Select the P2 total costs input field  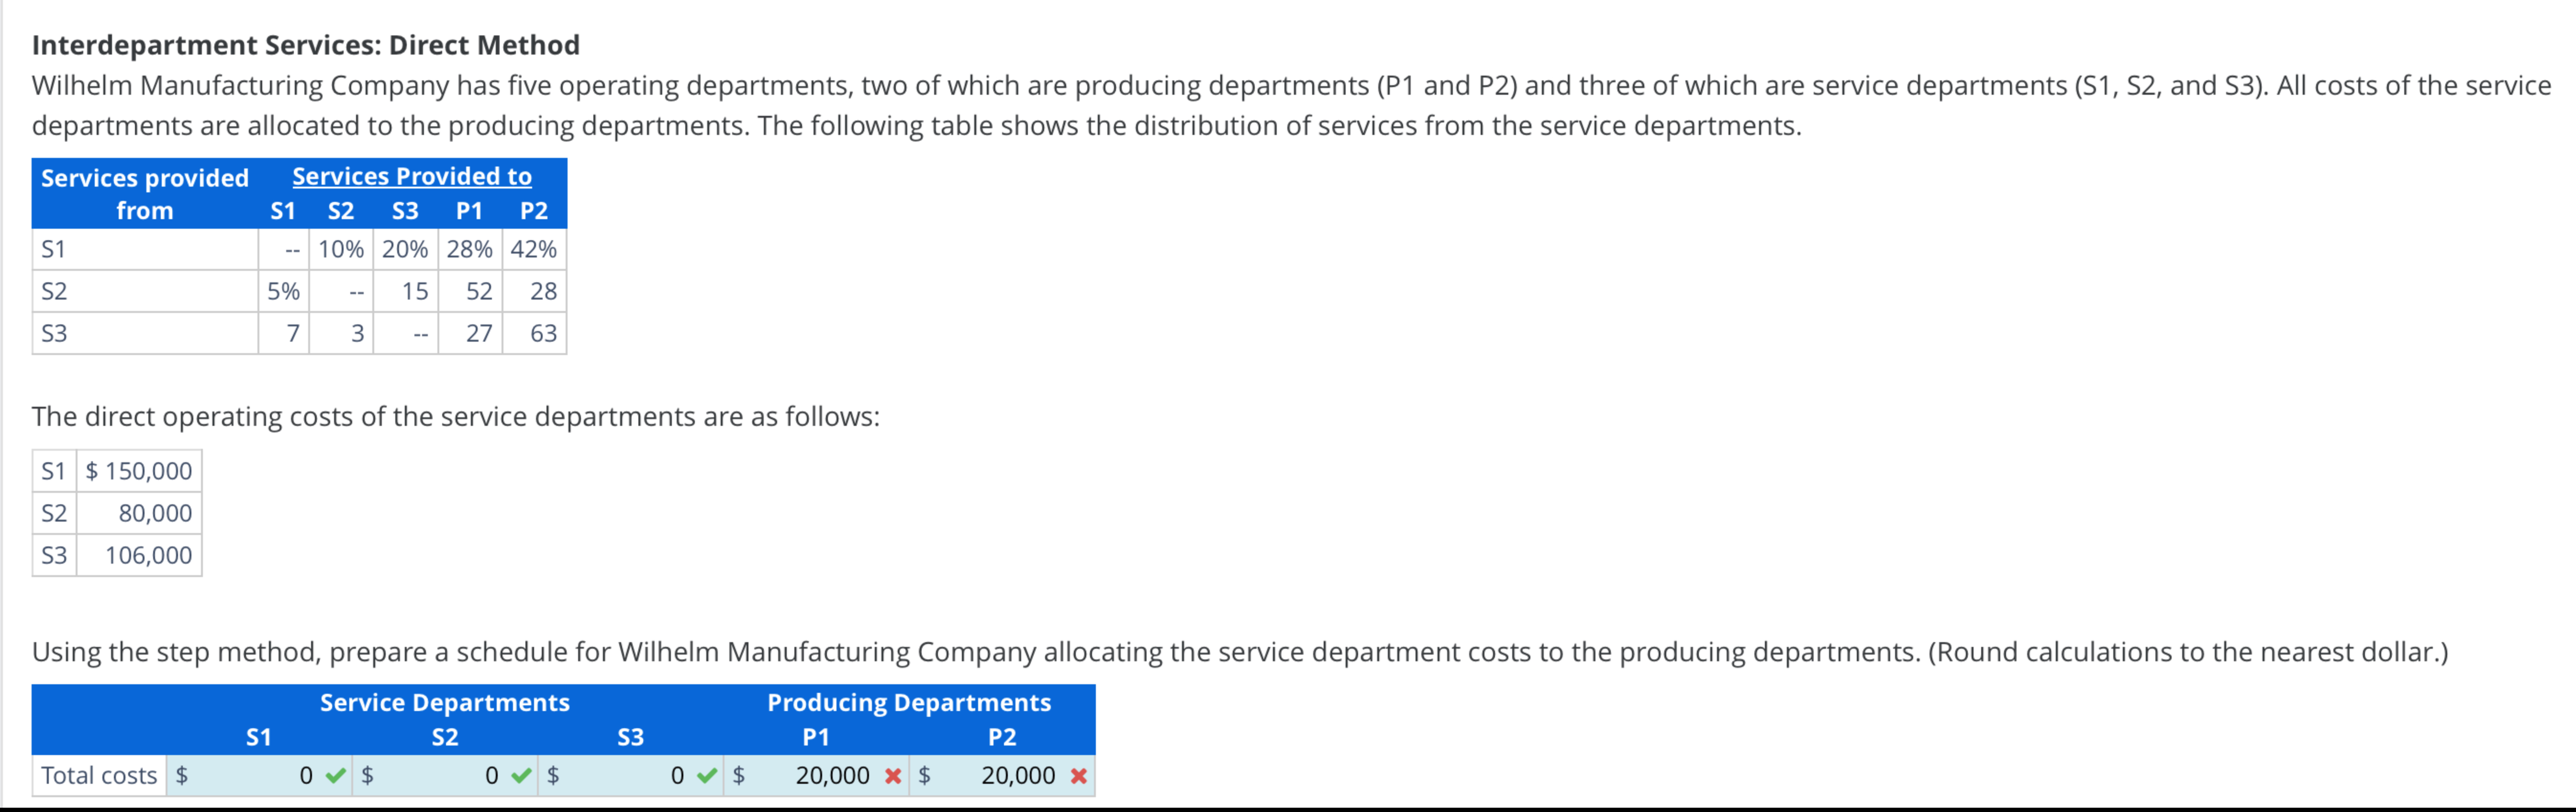[x=1005, y=775]
